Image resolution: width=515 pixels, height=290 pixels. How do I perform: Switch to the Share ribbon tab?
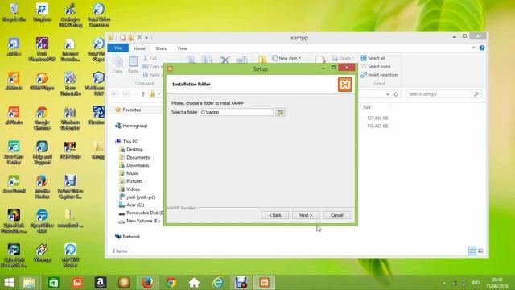click(161, 48)
